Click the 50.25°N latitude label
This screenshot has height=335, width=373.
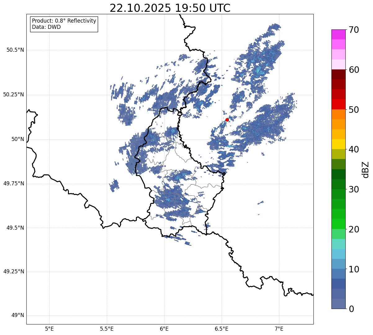(14, 95)
